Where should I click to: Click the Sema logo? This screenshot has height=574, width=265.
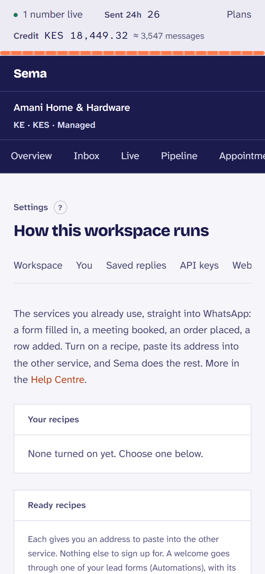[x=30, y=73]
